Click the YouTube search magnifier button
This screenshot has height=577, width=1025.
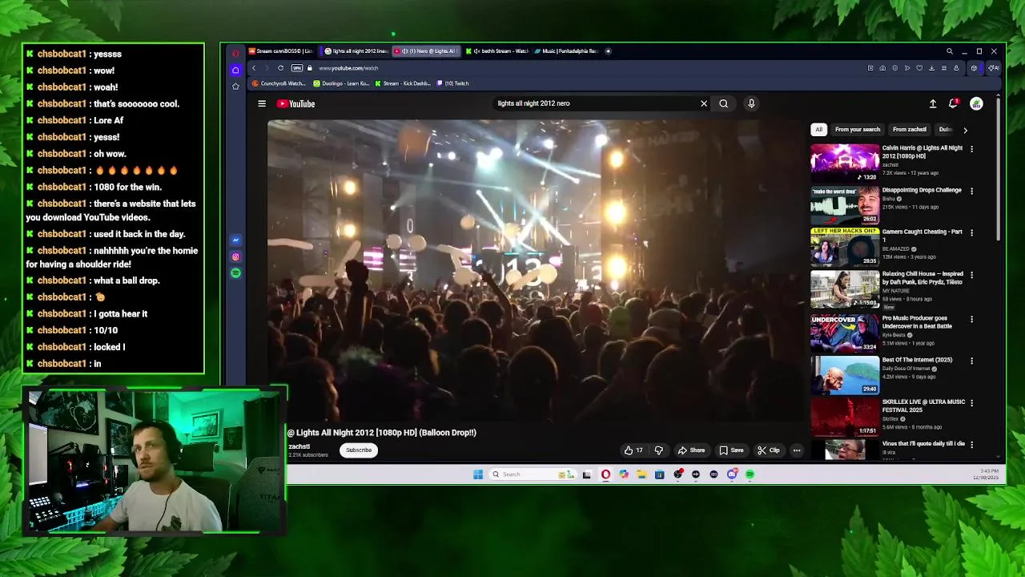[x=724, y=103]
